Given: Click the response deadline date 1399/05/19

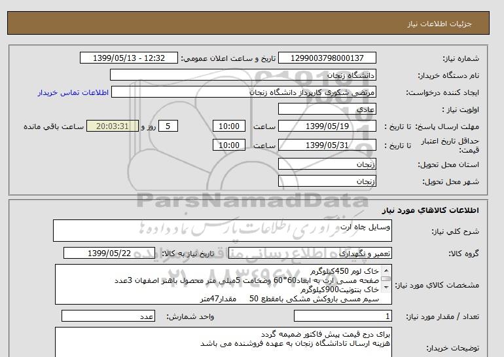Looking at the screenshot, I should click(327, 126).
